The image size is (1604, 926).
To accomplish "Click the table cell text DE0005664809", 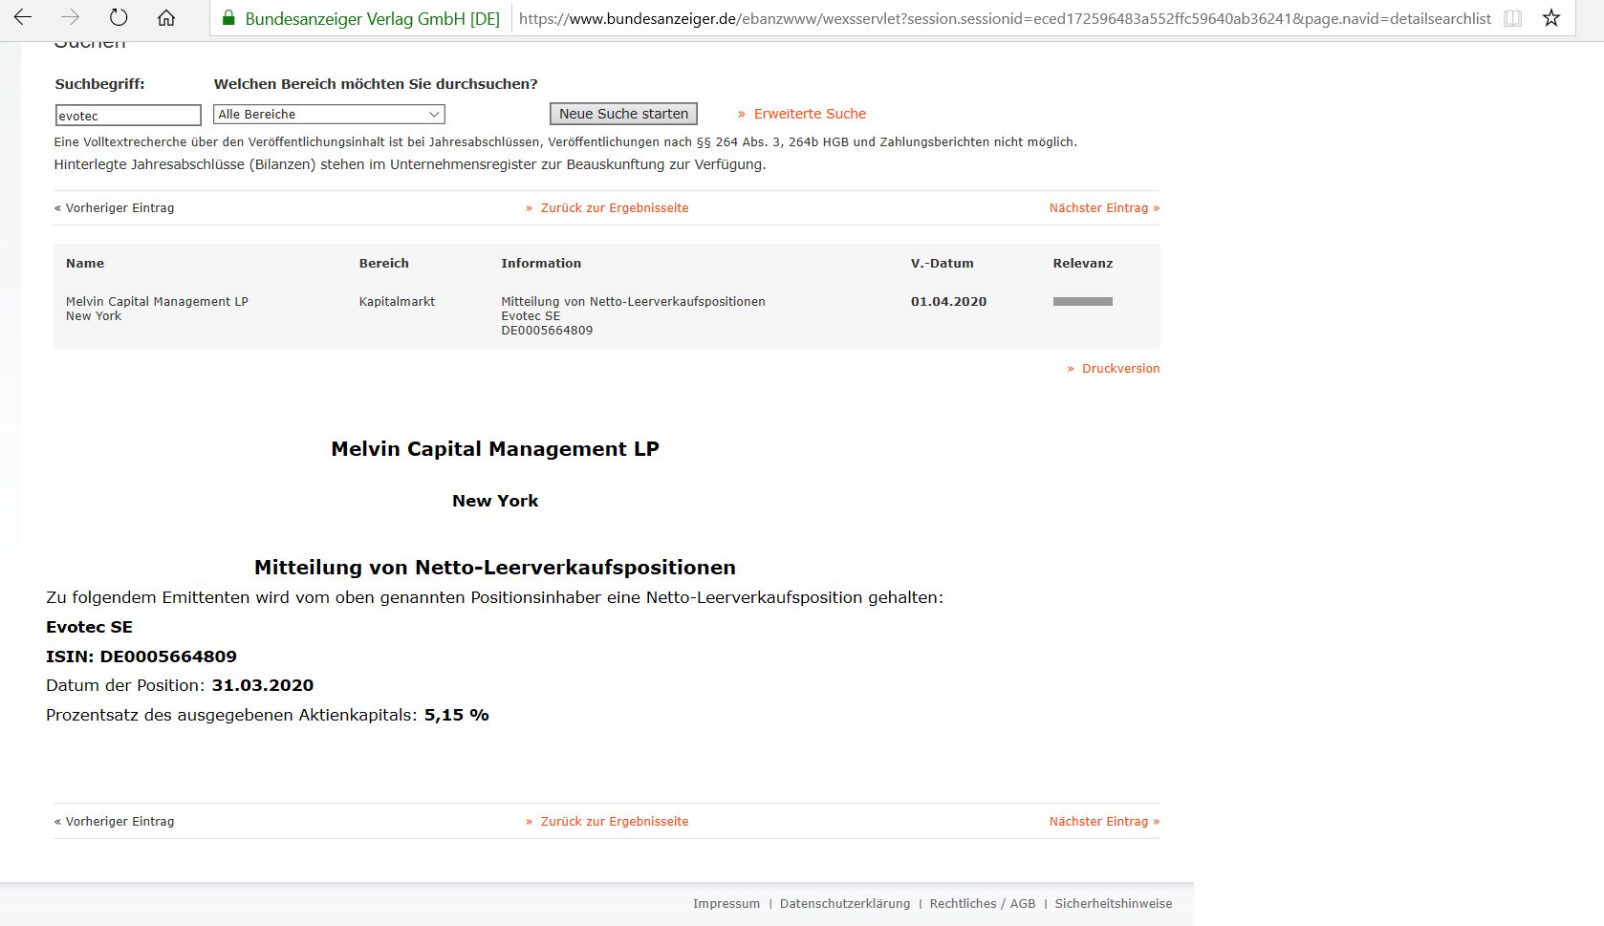I will pos(547,330).
